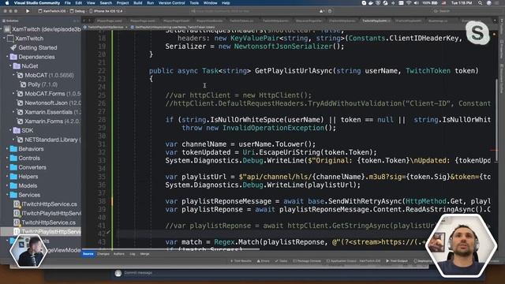Open TwitchHttpService.cs file
505x284 pixels.
pyautogui.click(x=45, y=222)
